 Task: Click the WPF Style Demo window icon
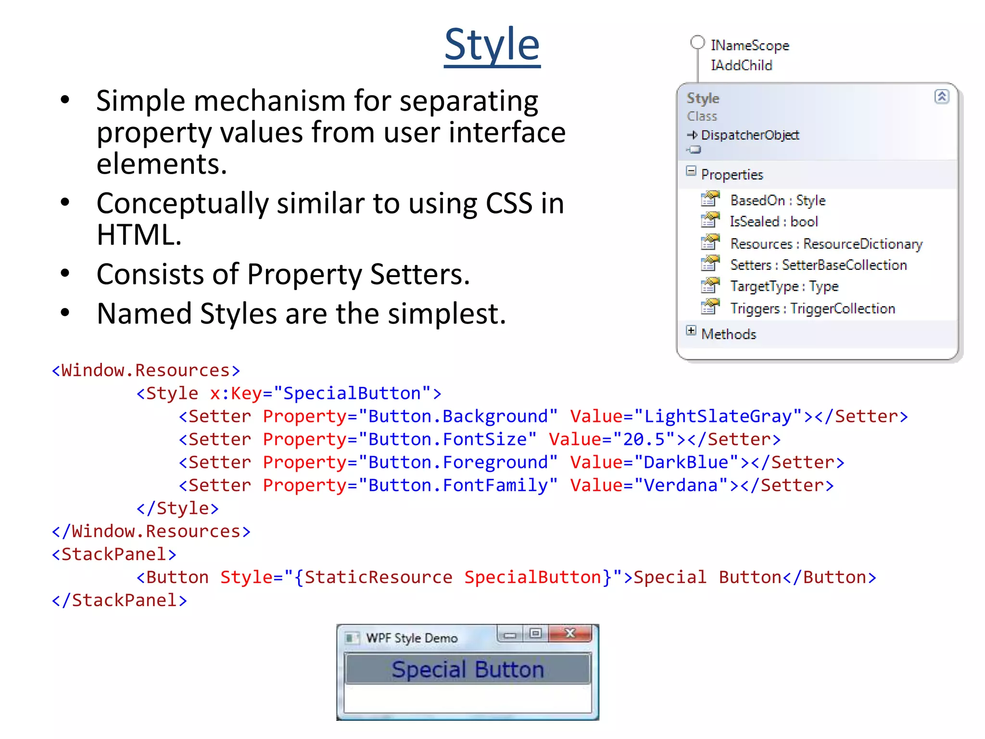352,638
